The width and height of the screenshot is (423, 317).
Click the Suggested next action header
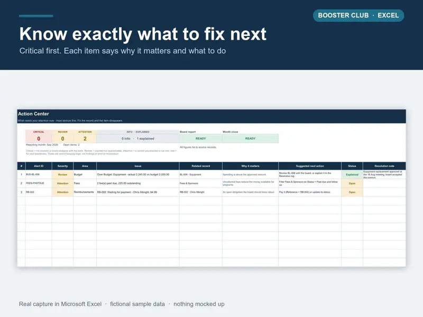coord(310,166)
